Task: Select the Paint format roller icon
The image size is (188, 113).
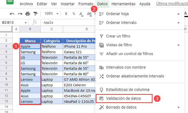Action: pos(35,14)
